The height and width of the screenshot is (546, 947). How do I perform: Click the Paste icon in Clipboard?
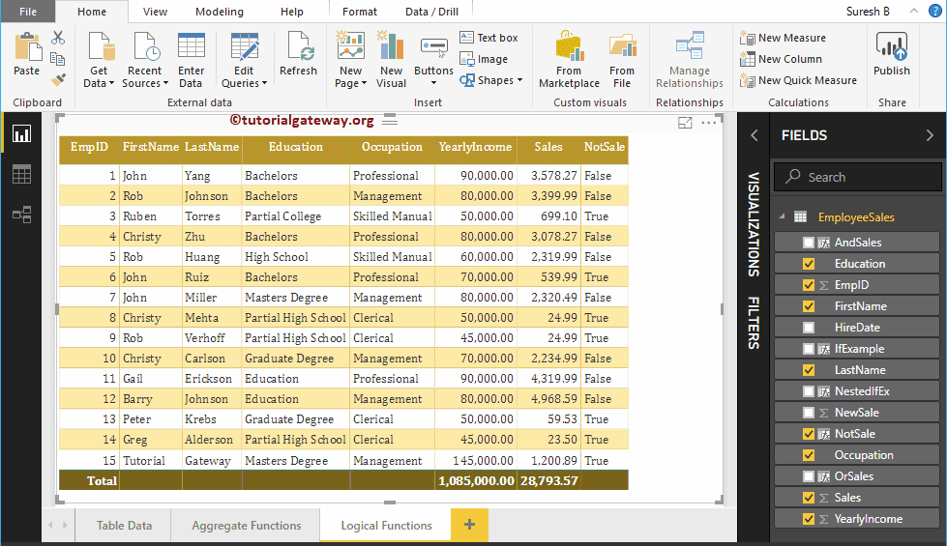point(26,48)
